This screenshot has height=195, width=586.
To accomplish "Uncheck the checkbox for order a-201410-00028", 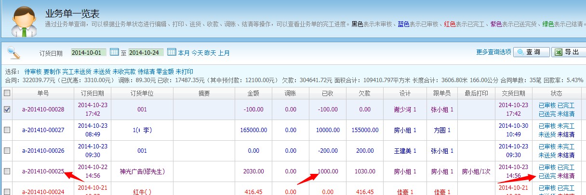I will coord(7,109).
